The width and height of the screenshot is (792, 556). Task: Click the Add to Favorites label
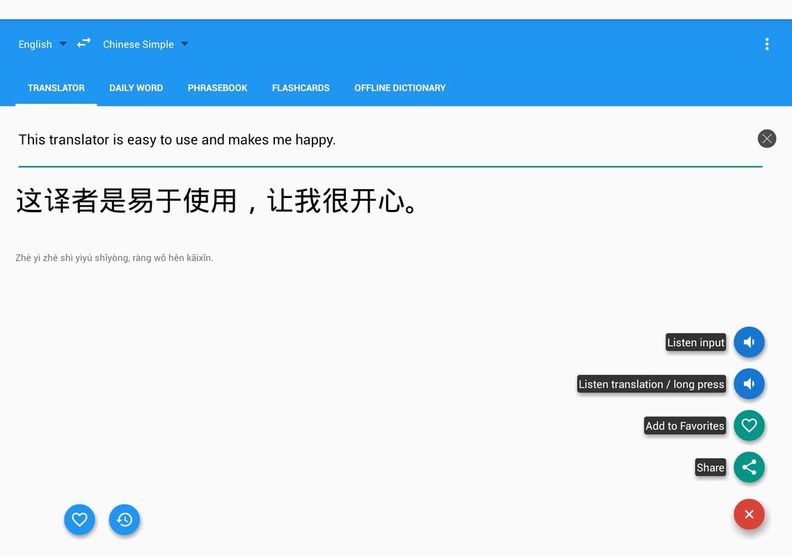pyautogui.click(x=684, y=426)
